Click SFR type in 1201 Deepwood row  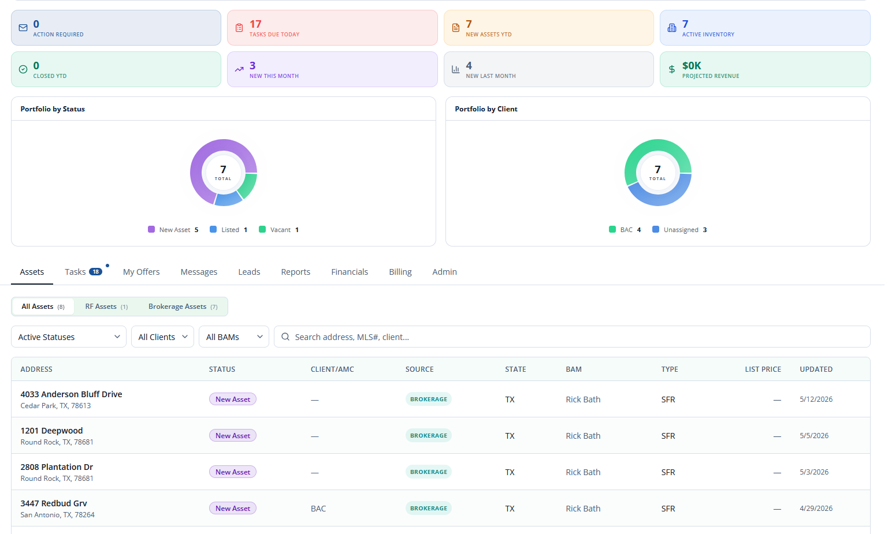(668, 436)
